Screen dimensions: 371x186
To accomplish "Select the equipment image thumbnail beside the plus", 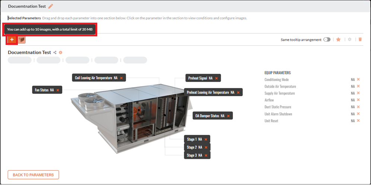I will (x=22, y=40).
